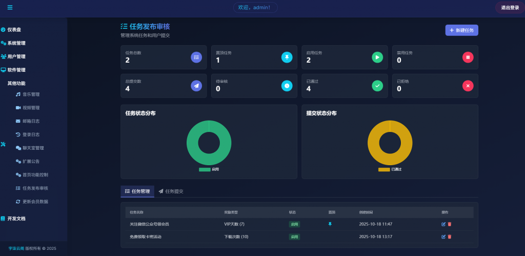Click the 总提交数 paper plane icon
The image size is (525, 256).
196,86
